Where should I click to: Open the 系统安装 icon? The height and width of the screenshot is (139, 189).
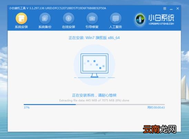[x=21, y=18]
